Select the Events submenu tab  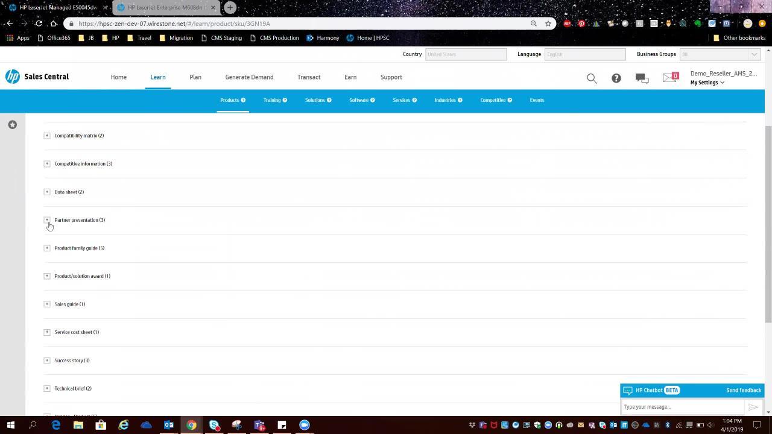click(537, 100)
